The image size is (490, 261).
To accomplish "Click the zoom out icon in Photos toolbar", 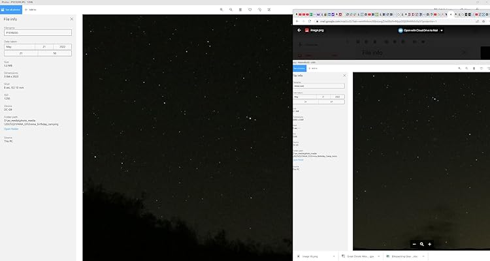I will pos(231,10).
